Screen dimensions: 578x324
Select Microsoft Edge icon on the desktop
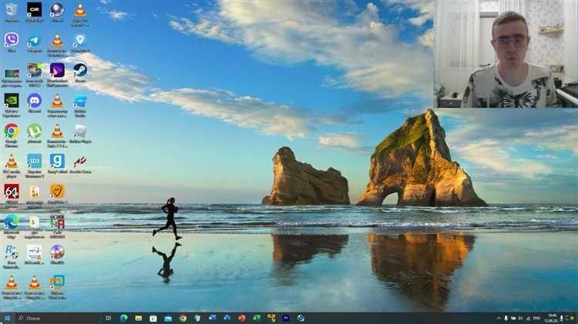point(12,222)
